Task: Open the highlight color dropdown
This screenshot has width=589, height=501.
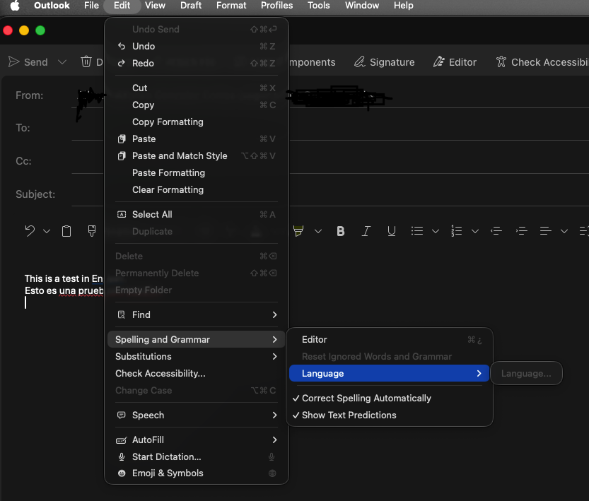Action: 318,231
